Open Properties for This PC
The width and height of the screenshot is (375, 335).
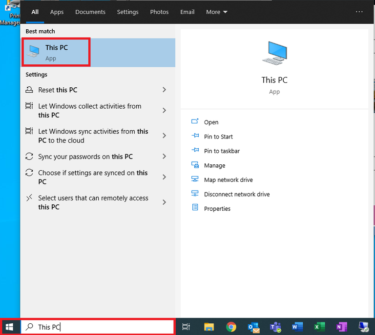[217, 209]
